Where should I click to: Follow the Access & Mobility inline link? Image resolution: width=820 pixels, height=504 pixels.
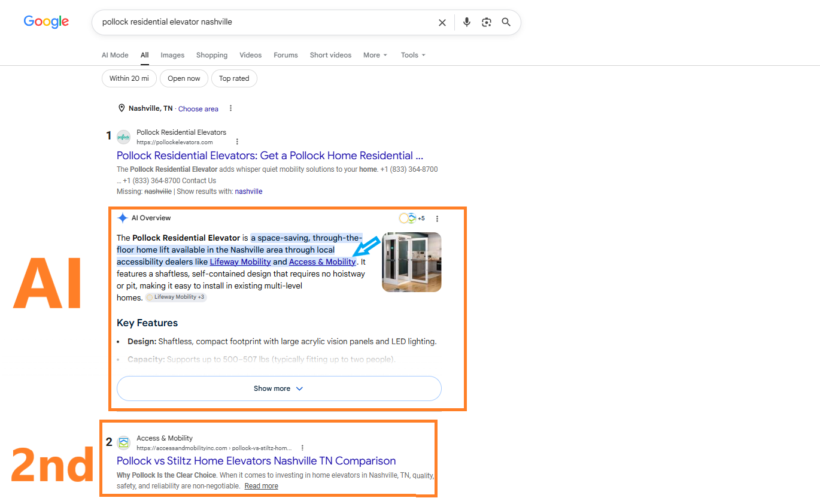[x=322, y=262]
